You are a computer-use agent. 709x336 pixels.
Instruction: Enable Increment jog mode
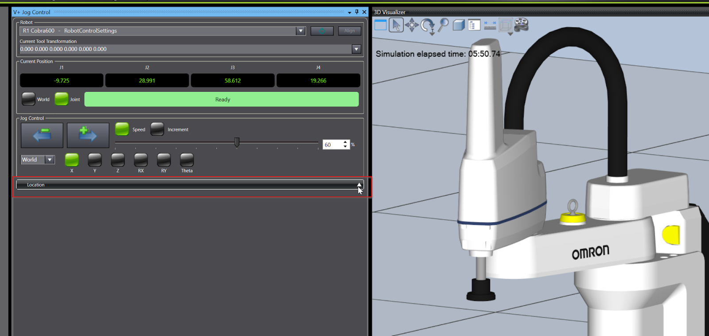(157, 129)
